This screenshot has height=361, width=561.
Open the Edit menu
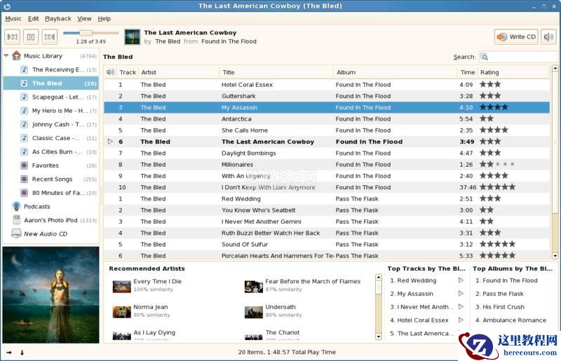33,19
